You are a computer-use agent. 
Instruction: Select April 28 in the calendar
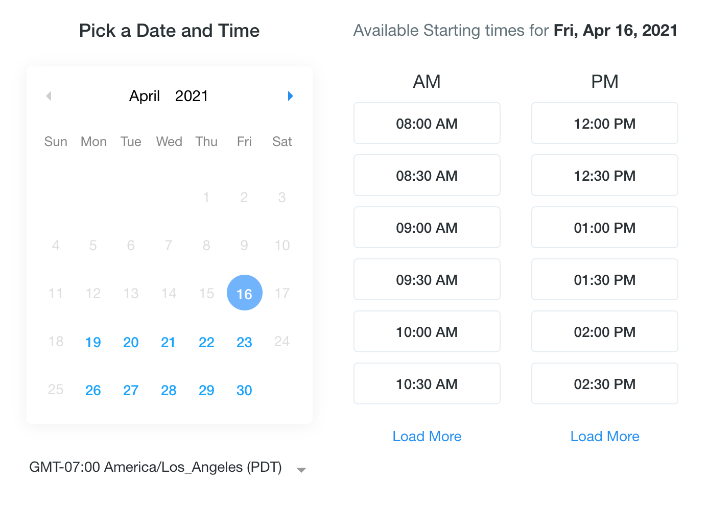169,390
